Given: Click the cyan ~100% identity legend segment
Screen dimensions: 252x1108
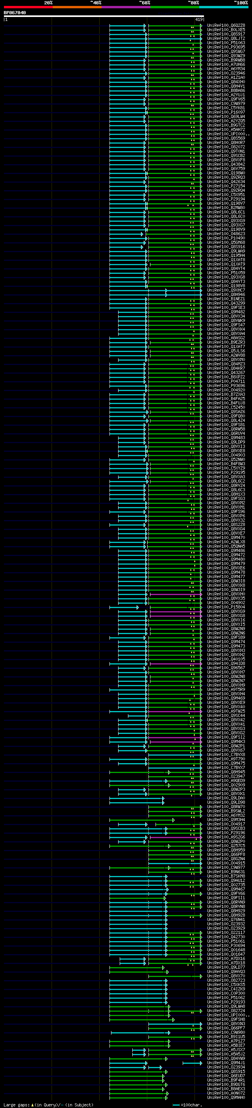Looking at the screenshot, I should click(224, 7).
